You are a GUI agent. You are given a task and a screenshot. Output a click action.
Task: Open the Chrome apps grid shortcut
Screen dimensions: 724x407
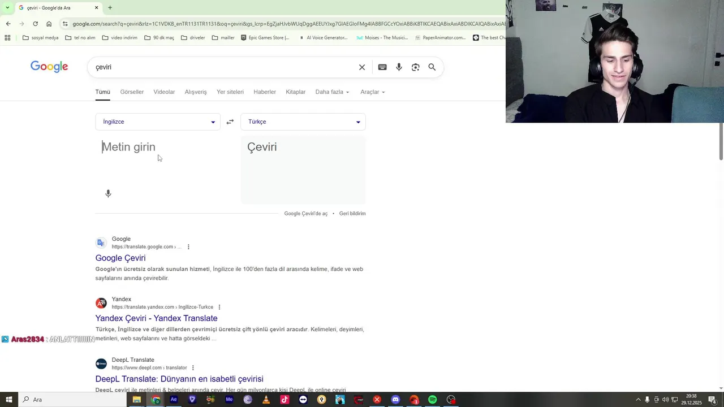[x=7, y=38]
